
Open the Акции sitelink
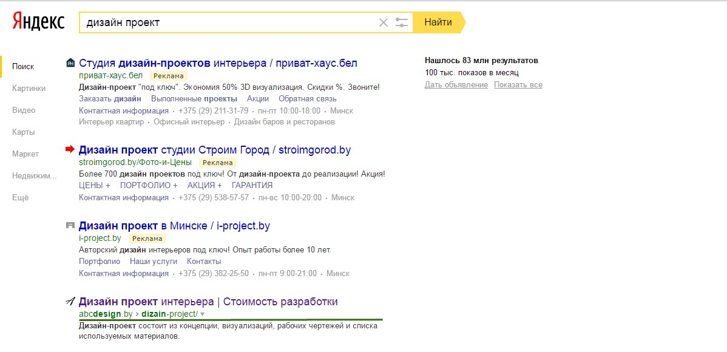point(258,99)
